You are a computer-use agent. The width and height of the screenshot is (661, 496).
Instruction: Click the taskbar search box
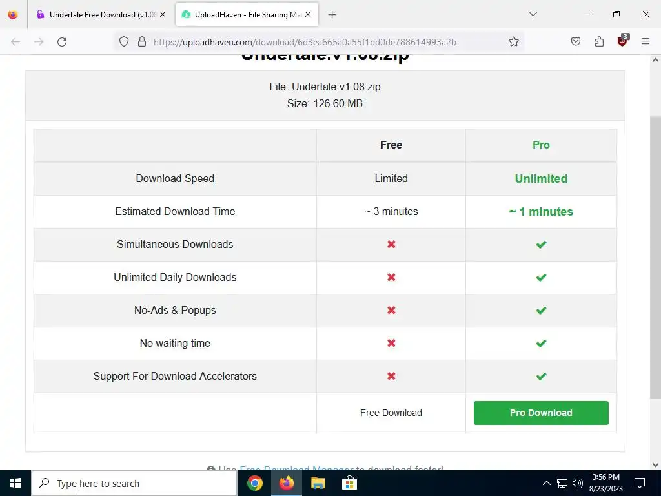tap(134, 483)
